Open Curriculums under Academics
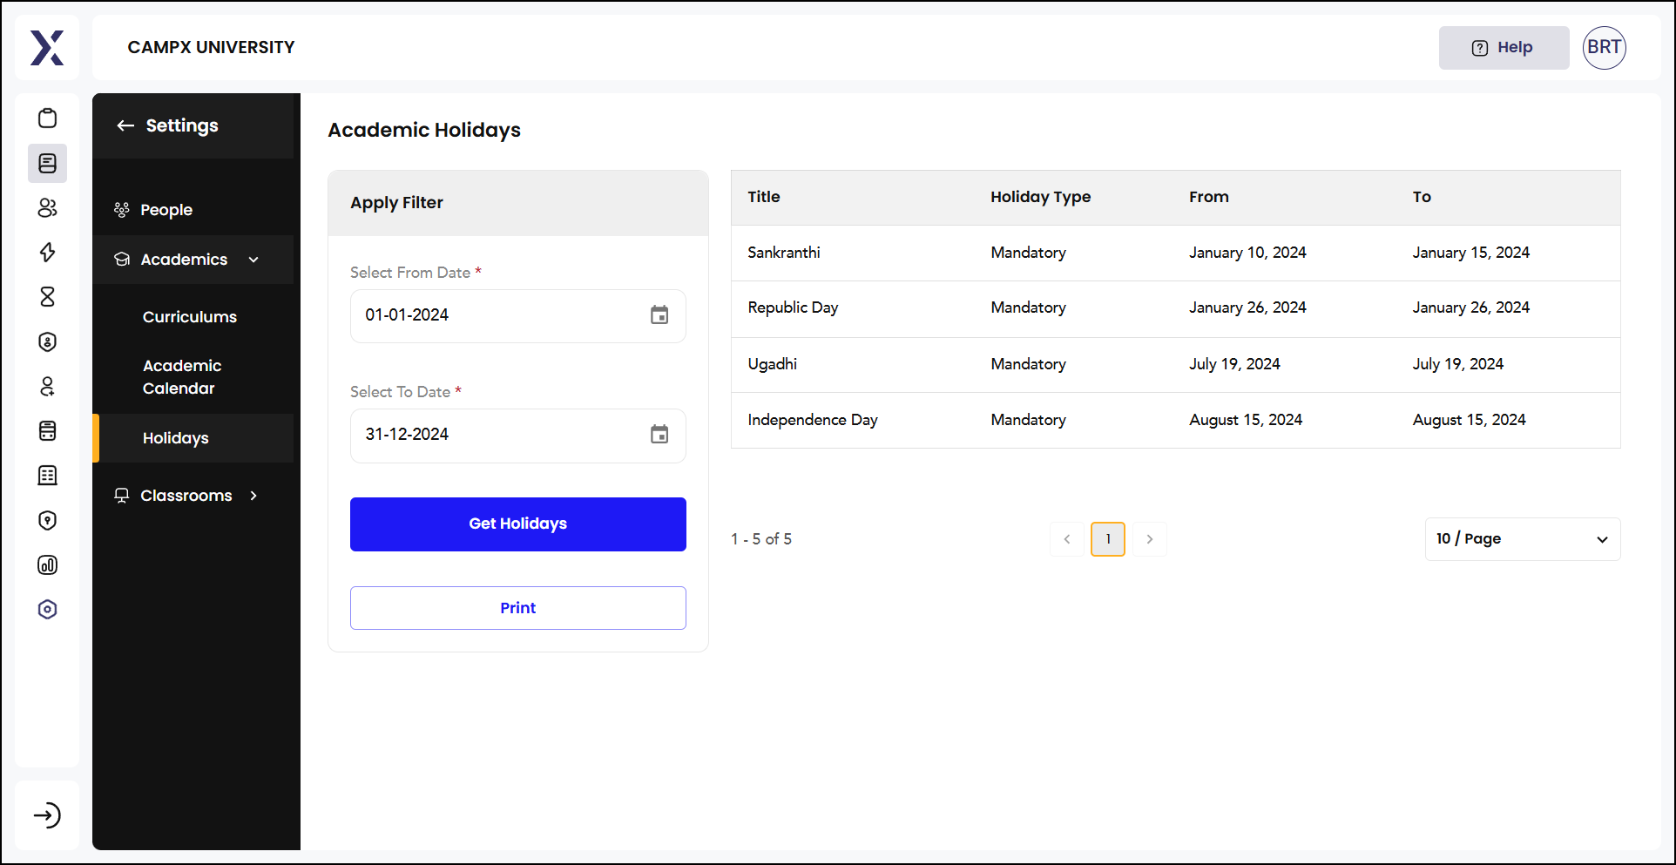 pos(190,317)
